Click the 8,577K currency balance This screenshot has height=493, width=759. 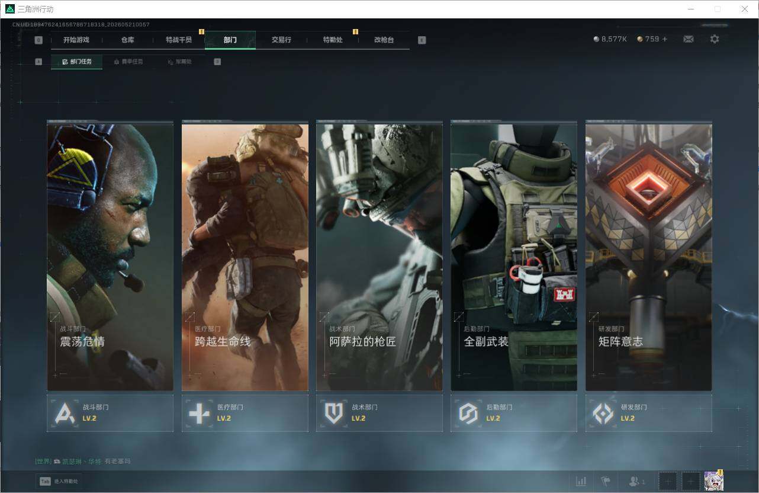pyautogui.click(x=614, y=39)
